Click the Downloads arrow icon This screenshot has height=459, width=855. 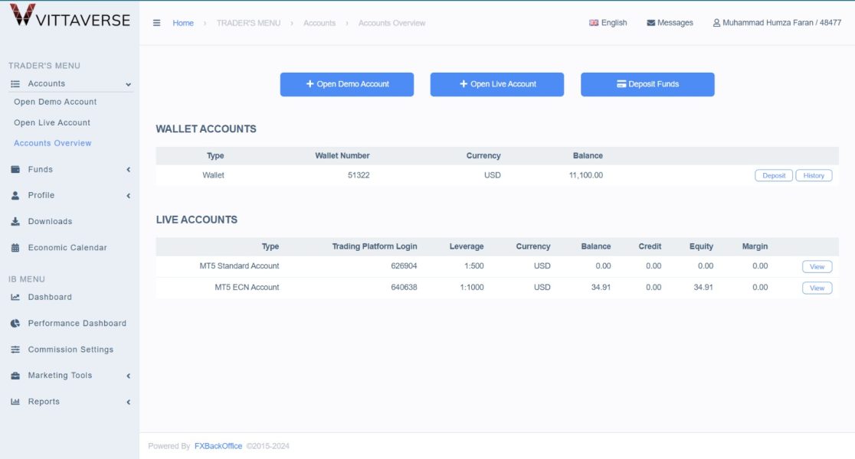coord(15,222)
